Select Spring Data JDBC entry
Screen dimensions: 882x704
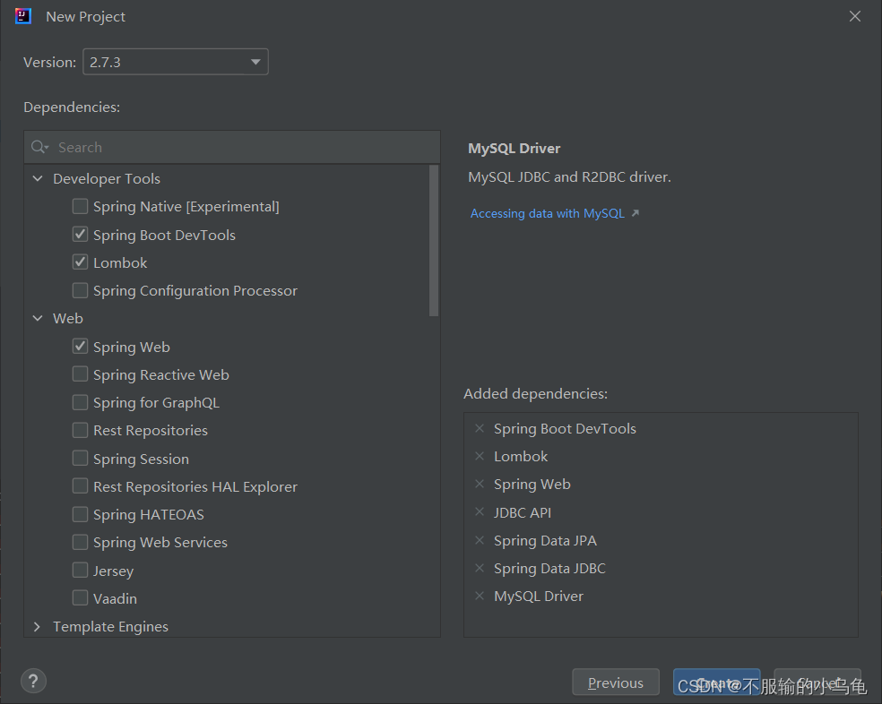[549, 569]
